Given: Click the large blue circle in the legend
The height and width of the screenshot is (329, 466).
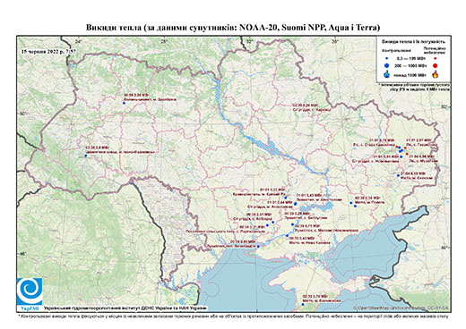Looking at the screenshot, I should click(x=387, y=65).
